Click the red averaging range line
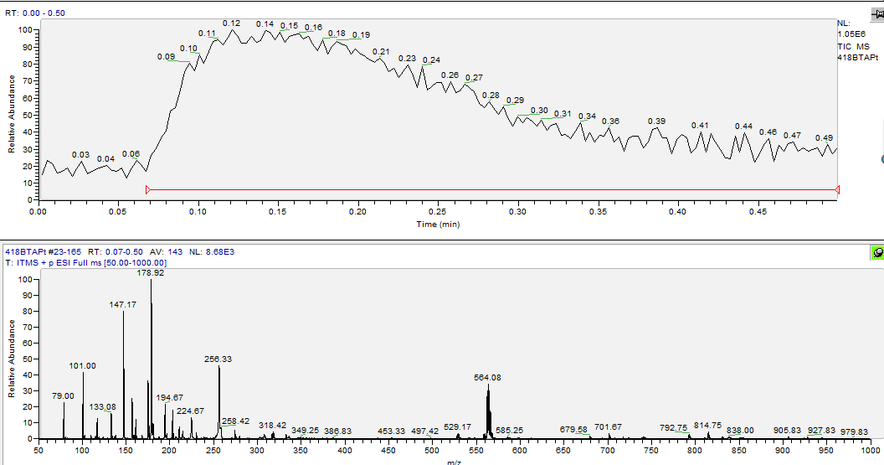Image resolution: width=884 pixels, height=465 pixels. (492, 190)
